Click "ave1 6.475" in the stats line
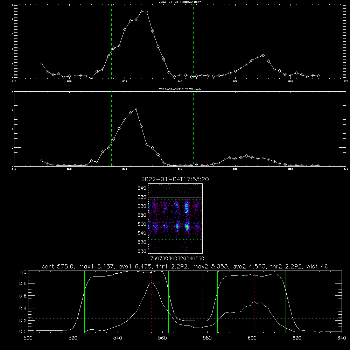Viewport: 350px width, 350px height. (x=135, y=266)
